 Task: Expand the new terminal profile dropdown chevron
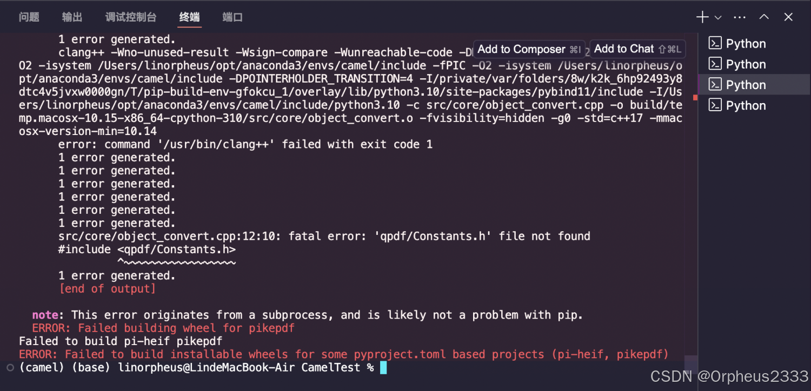click(x=717, y=17)
